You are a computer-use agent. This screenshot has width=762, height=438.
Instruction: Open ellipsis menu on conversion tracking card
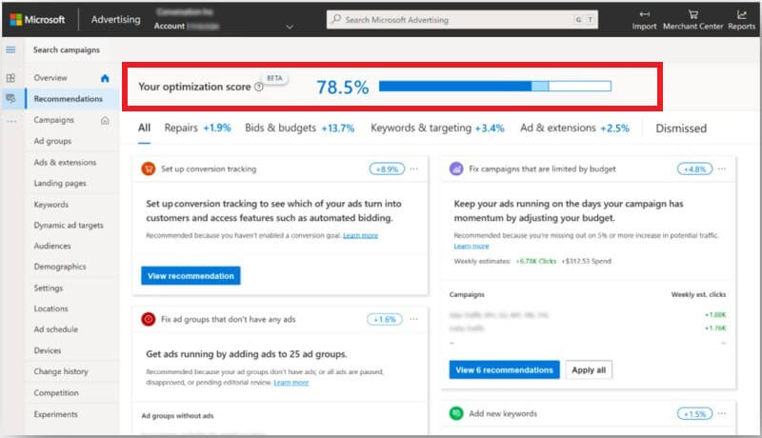pyautogui.click(x=413, y=169)
